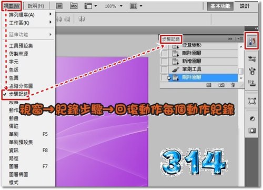This screenshot has height=190, width=263.
Task: Choose 圖層構圖 from the menu
Action: click(x=28, y=174)
